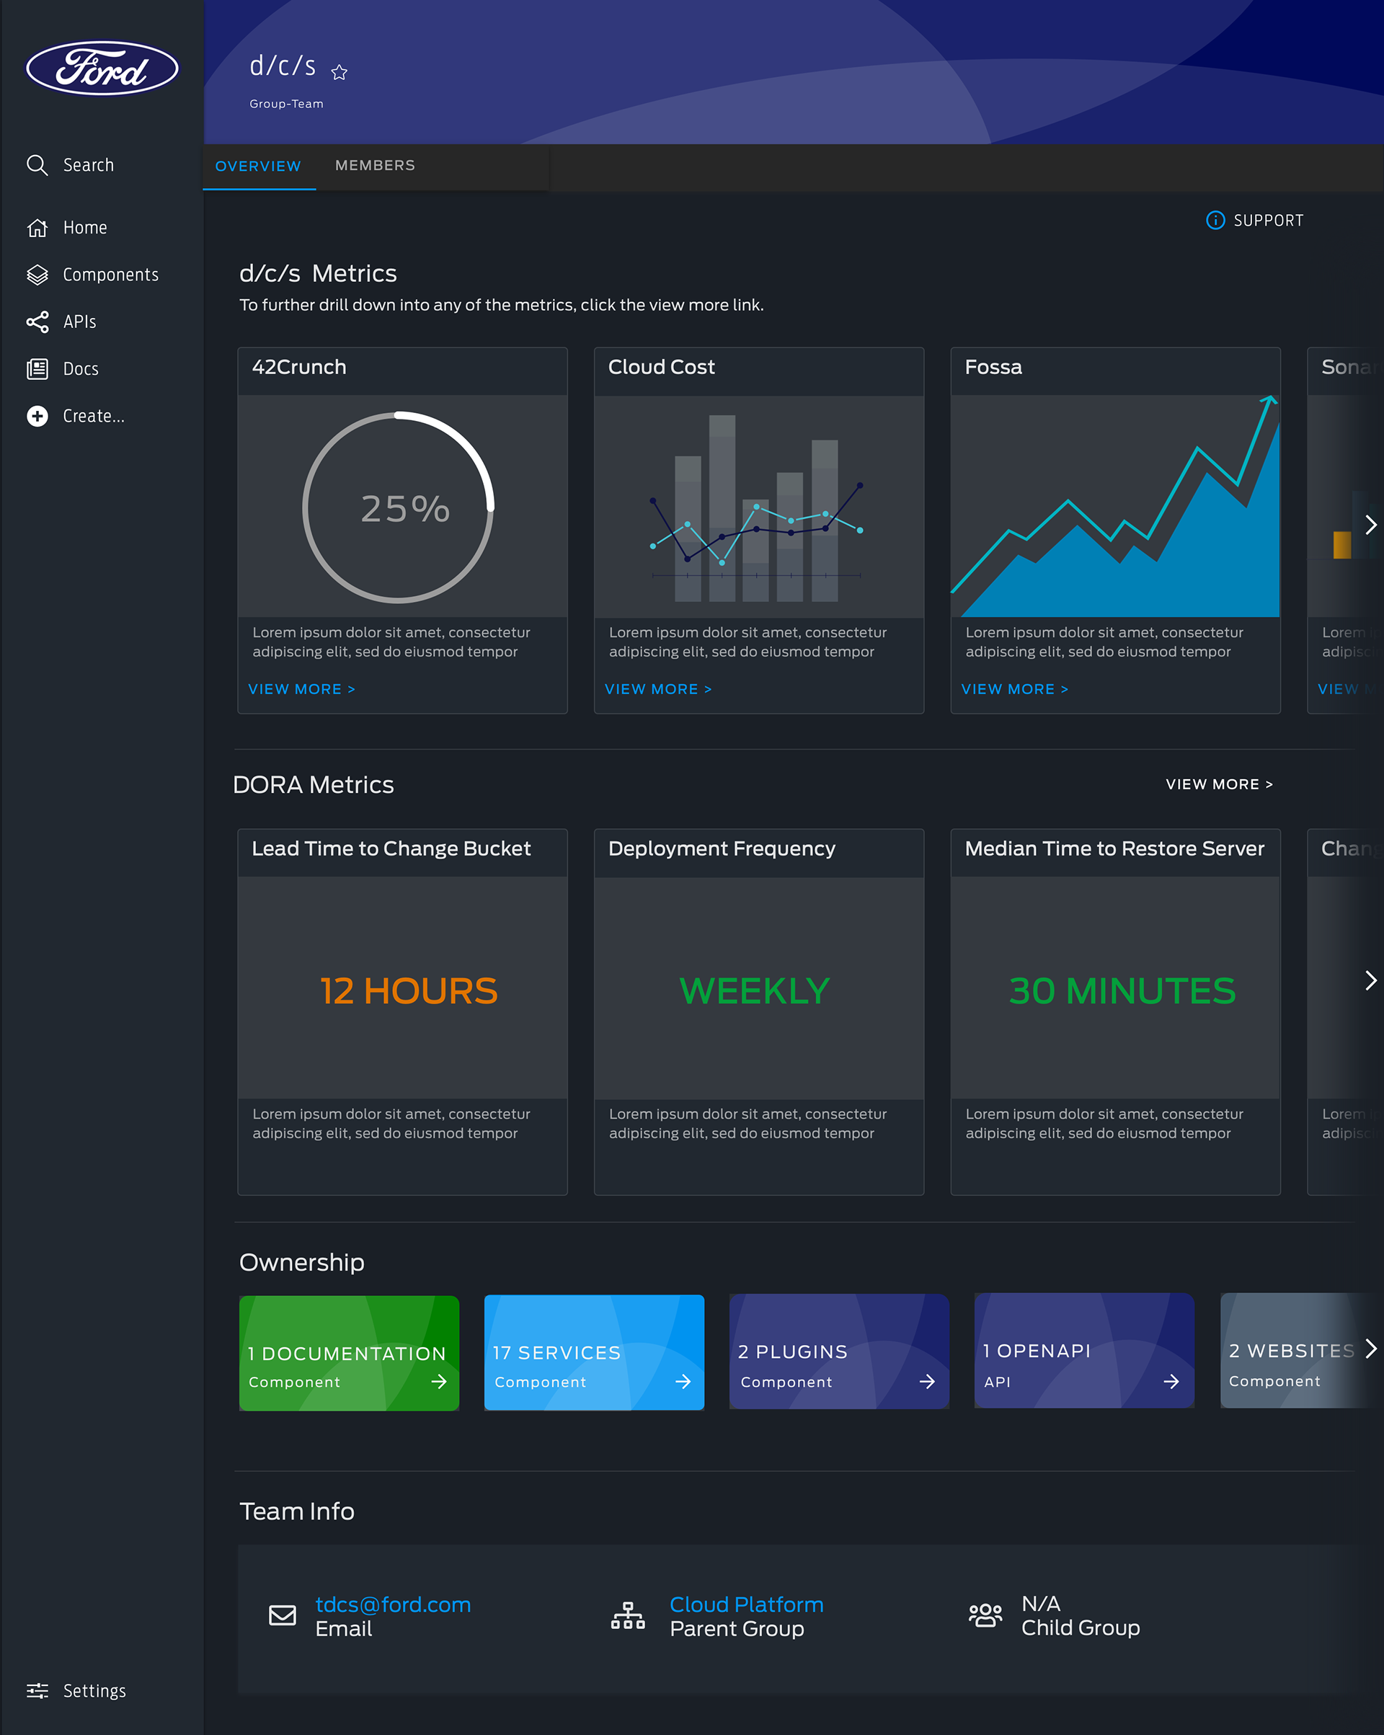Screen dimensions: 1384x1735
Task: Click arrow on 1 Documentation card
Action: pos(438,1382)
